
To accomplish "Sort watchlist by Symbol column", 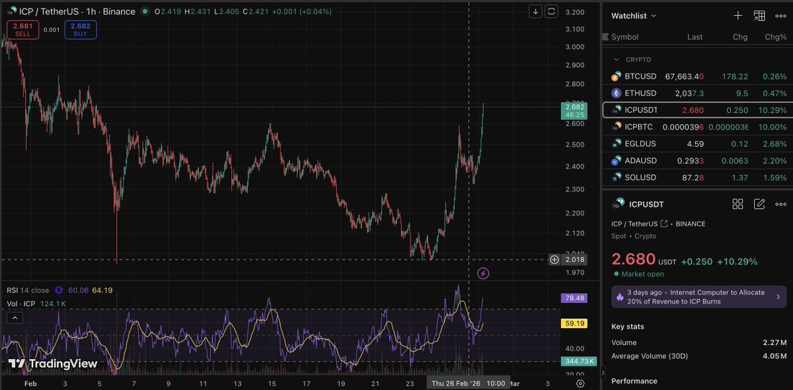I will coord(624,37).
